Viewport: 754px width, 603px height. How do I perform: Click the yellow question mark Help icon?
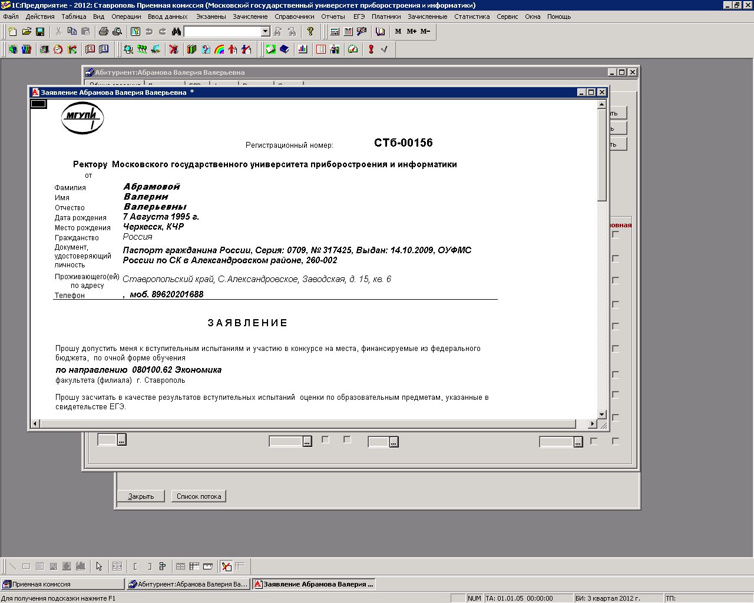[x=310, y=31]
